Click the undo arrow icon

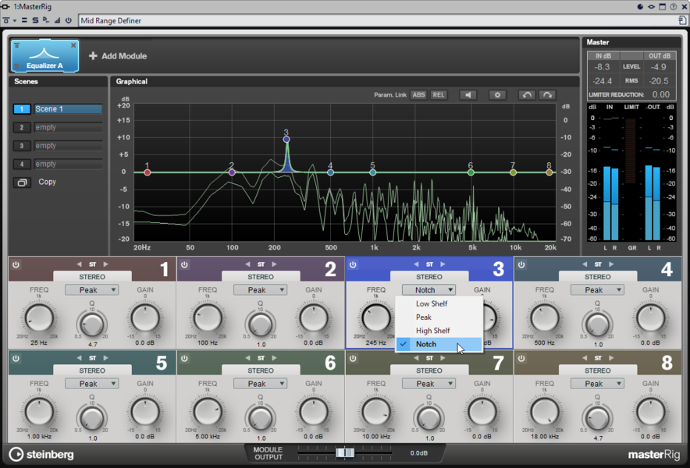(x=527, y=95)
